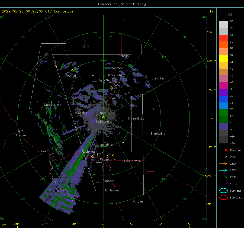Click the Limestone label
This screenshot has height=228, width=244.
click(51, 105)
